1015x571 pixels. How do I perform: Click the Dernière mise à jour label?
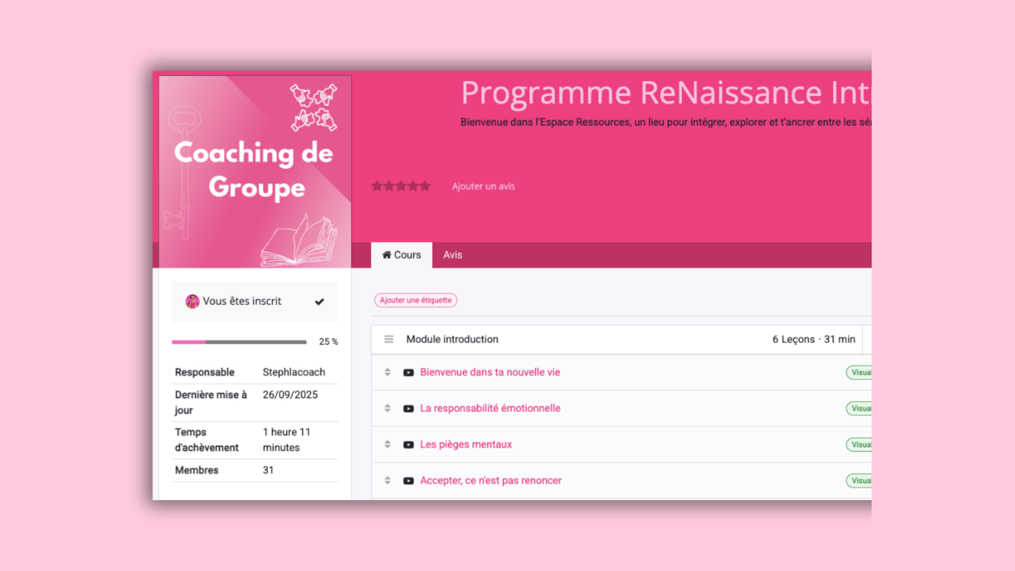tap(211, 402)
